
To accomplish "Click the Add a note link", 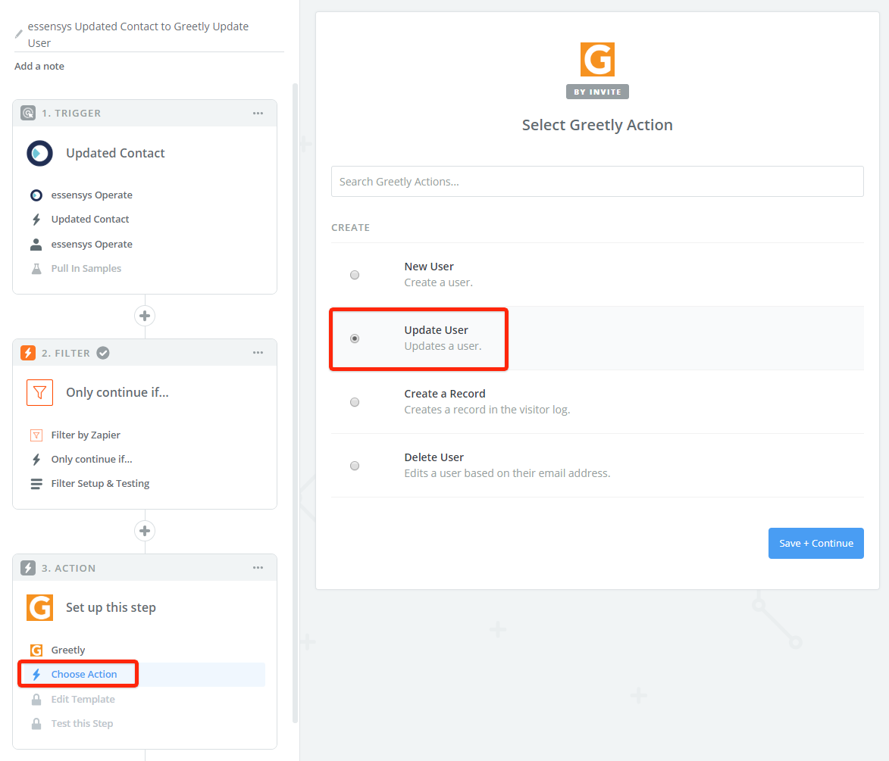I will pyautogui.click(x=39, y=67).
